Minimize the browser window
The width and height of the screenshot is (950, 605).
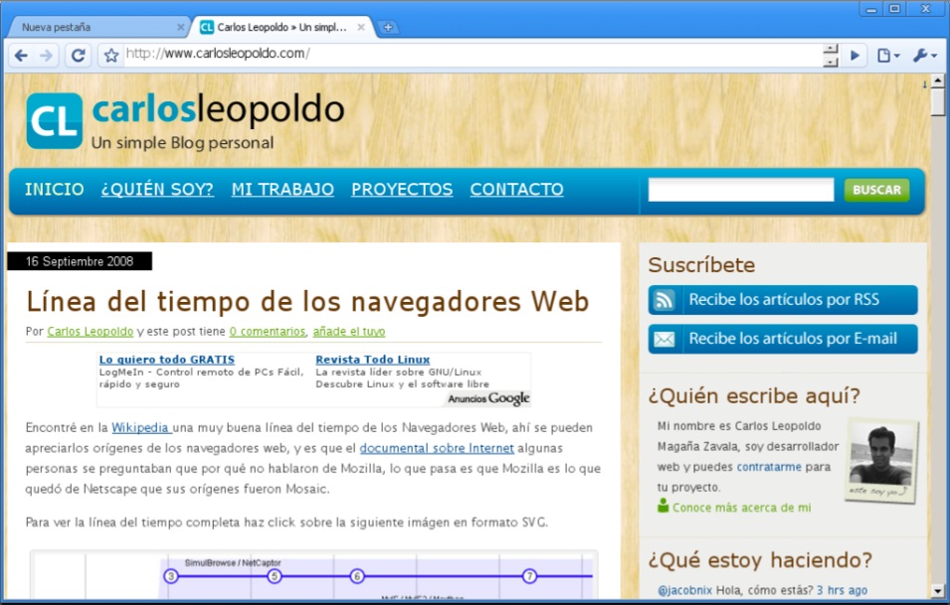click(x=871, y=9)
